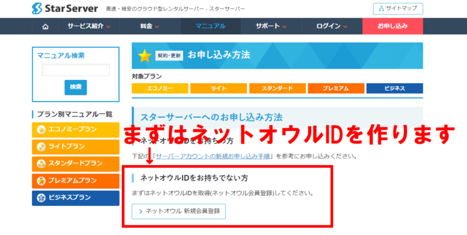Open the マニュアル menu item
The height and width of the screenshot is (235, 467).
pyautogui.click(x=210, y=26)
